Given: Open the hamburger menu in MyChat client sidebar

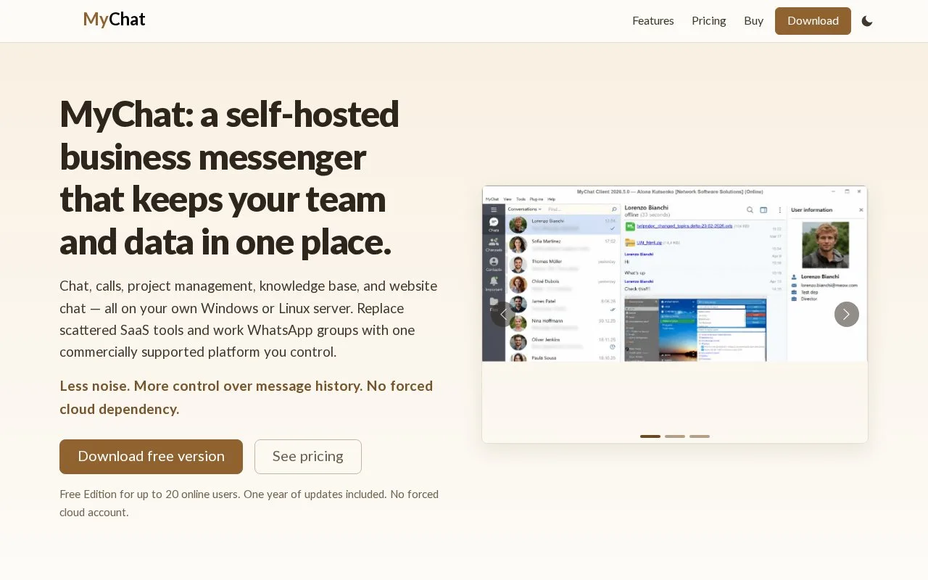Looking at the screenshot, I should click(x=494, y=210).
